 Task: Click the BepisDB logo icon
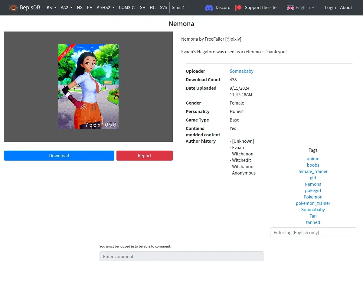coord(13,8)
